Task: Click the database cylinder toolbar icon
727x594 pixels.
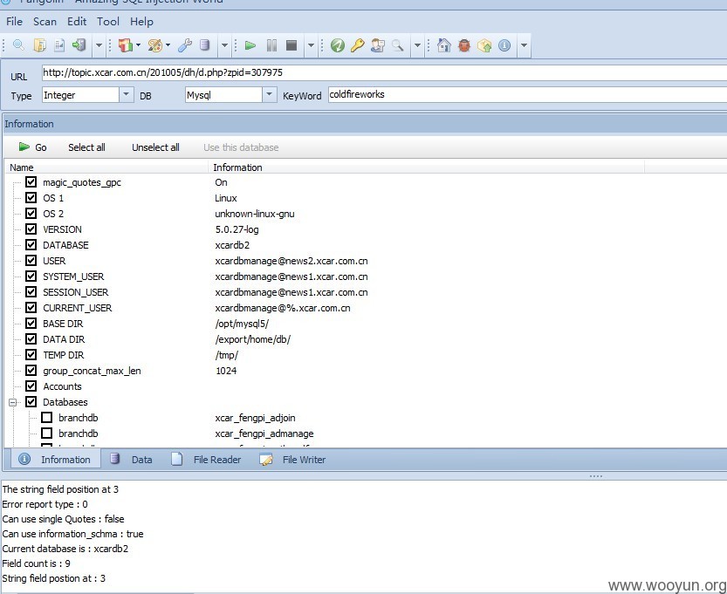Action: [204, 45]
